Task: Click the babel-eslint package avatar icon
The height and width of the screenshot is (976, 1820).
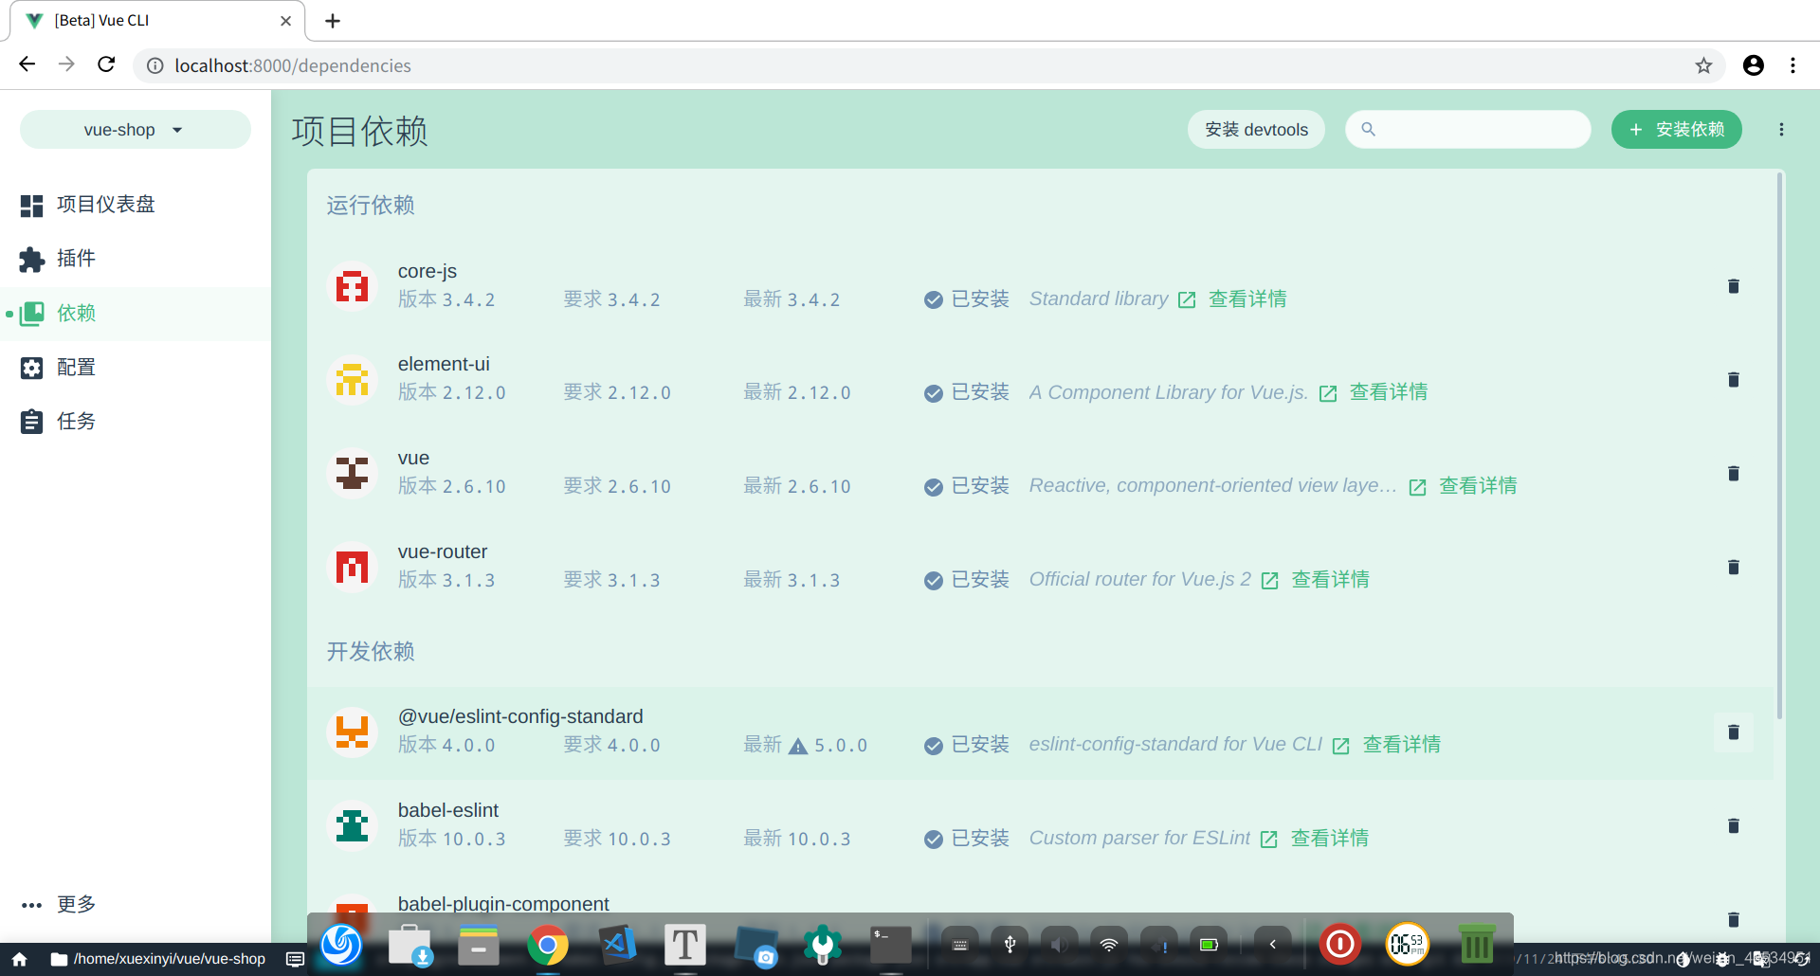Action: tap(352, 826)
